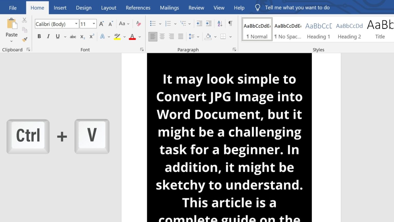
Task: Center align the paragraph
Action: click(162, 36)
